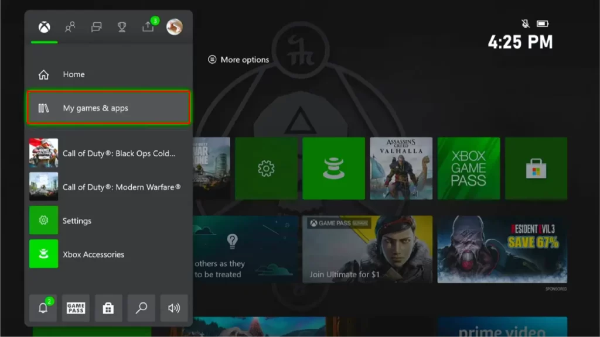Image resolution: width=600 pixels, height=337 pixels.
Task: Launch Call of Duty: Black Ops Cold War
Action: pyautogui.click(x=108, y=153)
